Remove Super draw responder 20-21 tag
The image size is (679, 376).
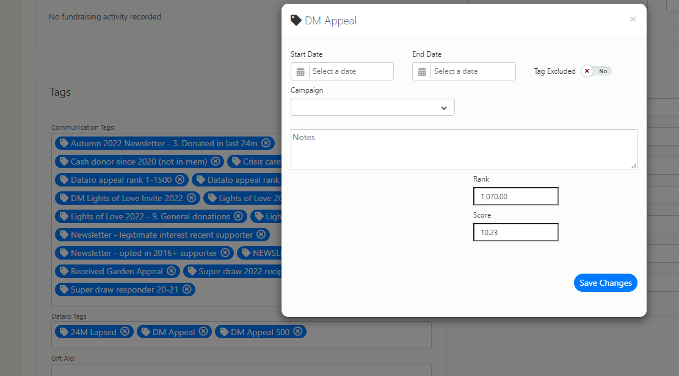click(x=187, y=289)
